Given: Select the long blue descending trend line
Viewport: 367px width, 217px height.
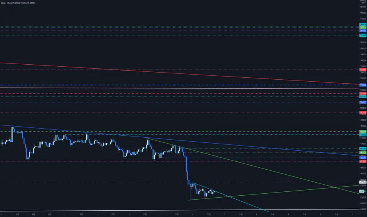Looking at the screenshot, I should pos(180,140).
